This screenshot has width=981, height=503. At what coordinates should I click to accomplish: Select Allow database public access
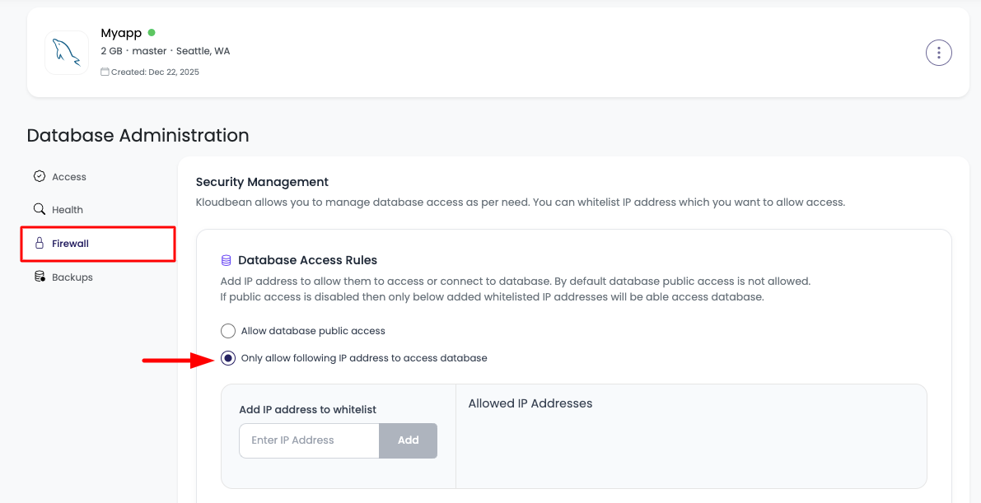click(227, 331)
